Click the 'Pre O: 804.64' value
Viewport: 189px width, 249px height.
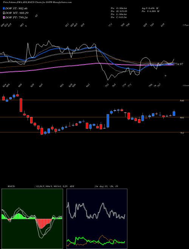pyautogui.click(x=119, y=8)
